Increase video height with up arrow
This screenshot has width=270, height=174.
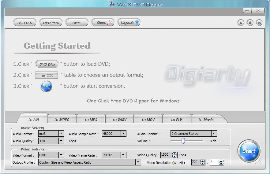point(221,161)
